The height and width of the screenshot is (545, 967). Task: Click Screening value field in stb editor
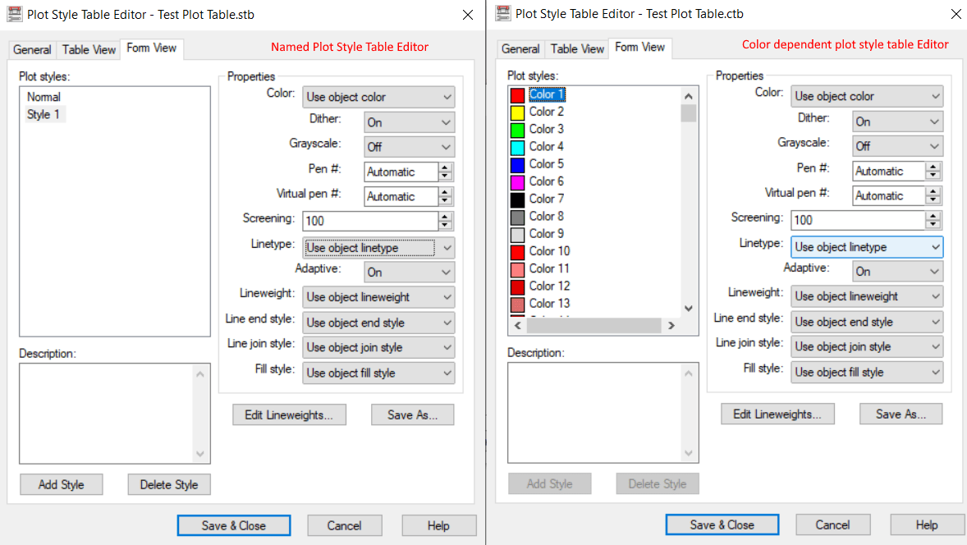point(370,221)
